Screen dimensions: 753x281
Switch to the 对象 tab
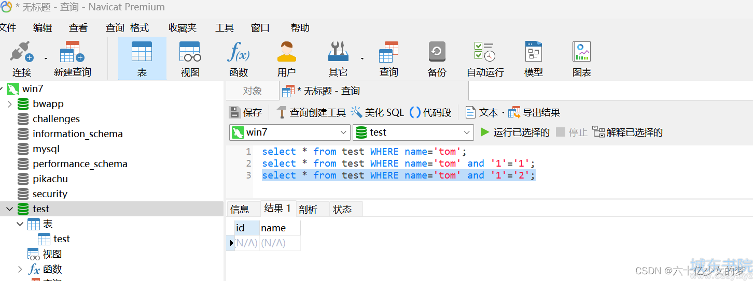point(253,91)
